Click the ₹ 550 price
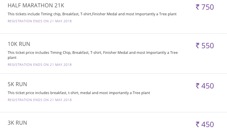 click(x=205, y=46)
